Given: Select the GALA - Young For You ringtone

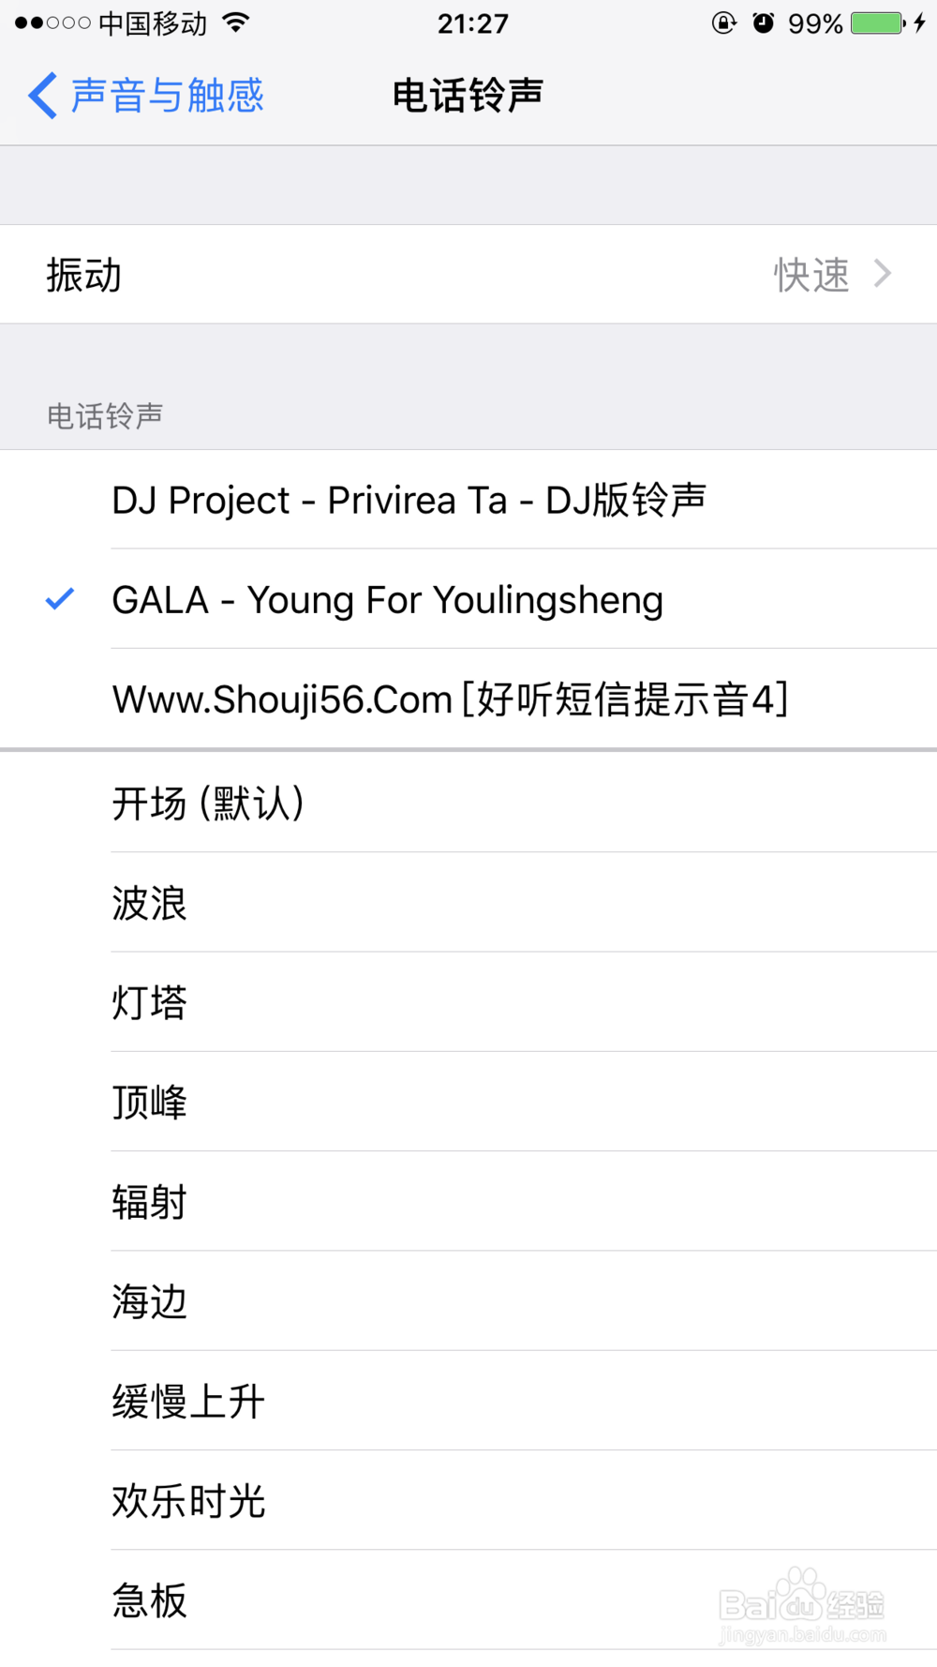Looking at the screenshot, I should 387,600.
